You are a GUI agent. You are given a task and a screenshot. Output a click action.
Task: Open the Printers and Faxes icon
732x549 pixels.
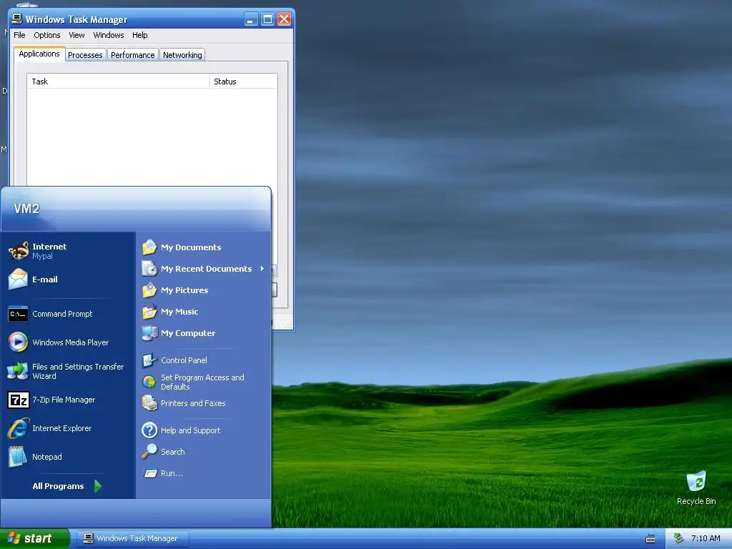[x=149, y=403]
